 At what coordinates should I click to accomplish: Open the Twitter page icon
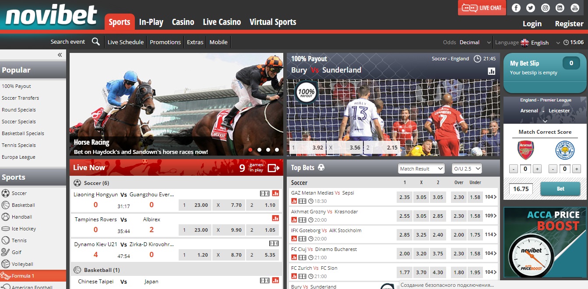pyautogui.click(x=531, y=8)
